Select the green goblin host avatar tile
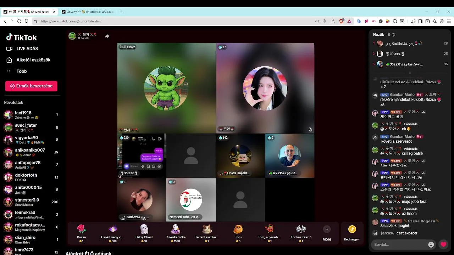The width and height of the screenshot is (454, 255). pyautogui.click(x=166, y=88)
